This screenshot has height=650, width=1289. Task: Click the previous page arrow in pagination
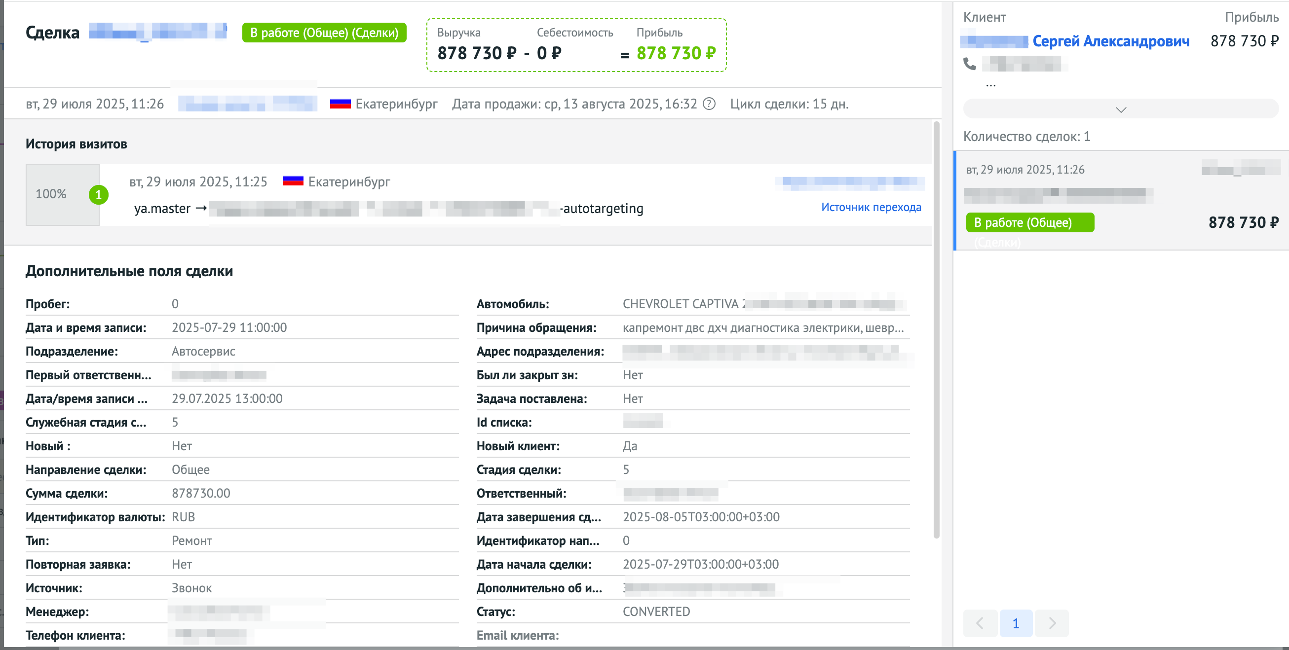pyautogui.click(x=980, y=623)
